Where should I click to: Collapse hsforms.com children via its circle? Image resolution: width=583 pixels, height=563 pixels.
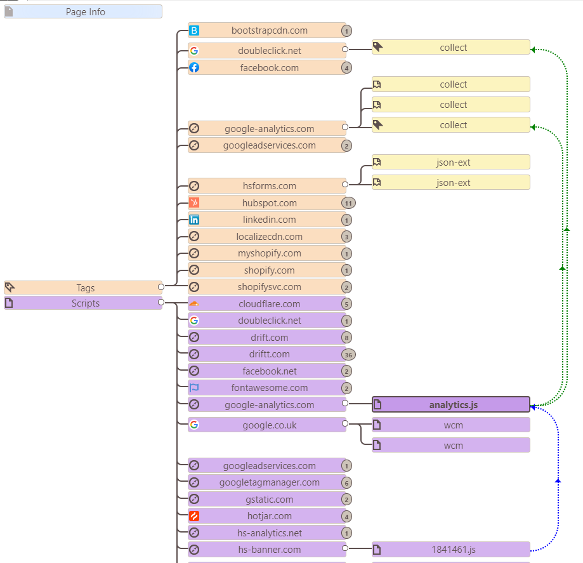click(x=345, y=184)
